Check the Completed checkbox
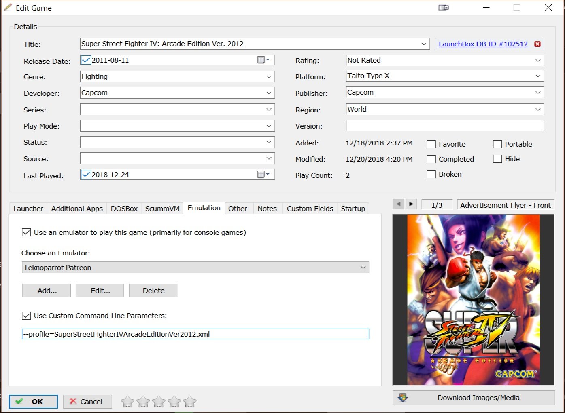This screenshot has width=565, height=413. click(431, 159)
